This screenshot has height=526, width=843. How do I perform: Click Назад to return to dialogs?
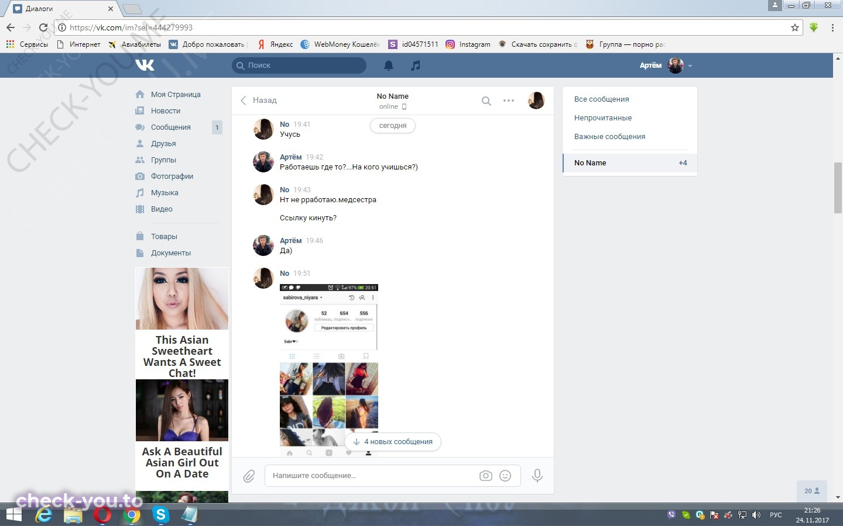coord(258,101)
